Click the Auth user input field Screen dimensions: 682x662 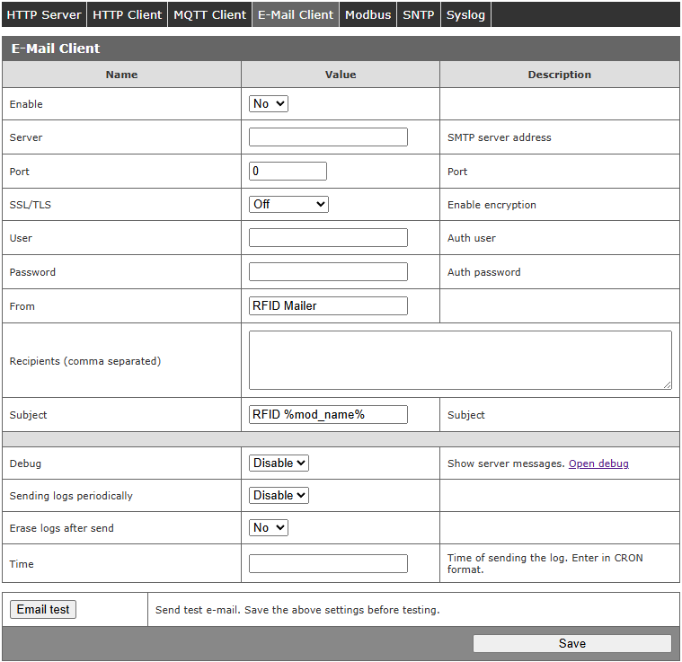tap(328, 238)
